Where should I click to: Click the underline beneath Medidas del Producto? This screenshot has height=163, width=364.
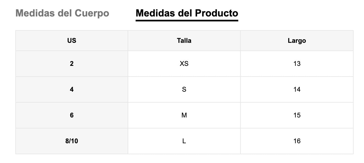[187, 20]
